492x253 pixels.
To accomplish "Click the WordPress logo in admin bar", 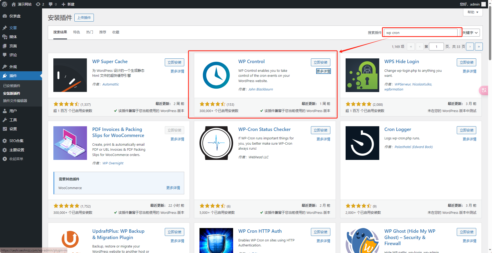I will click(x=4, y=4).
